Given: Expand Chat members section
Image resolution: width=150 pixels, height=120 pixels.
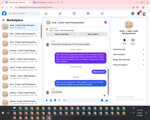Looking at the screenshot, I should (129, 55).
